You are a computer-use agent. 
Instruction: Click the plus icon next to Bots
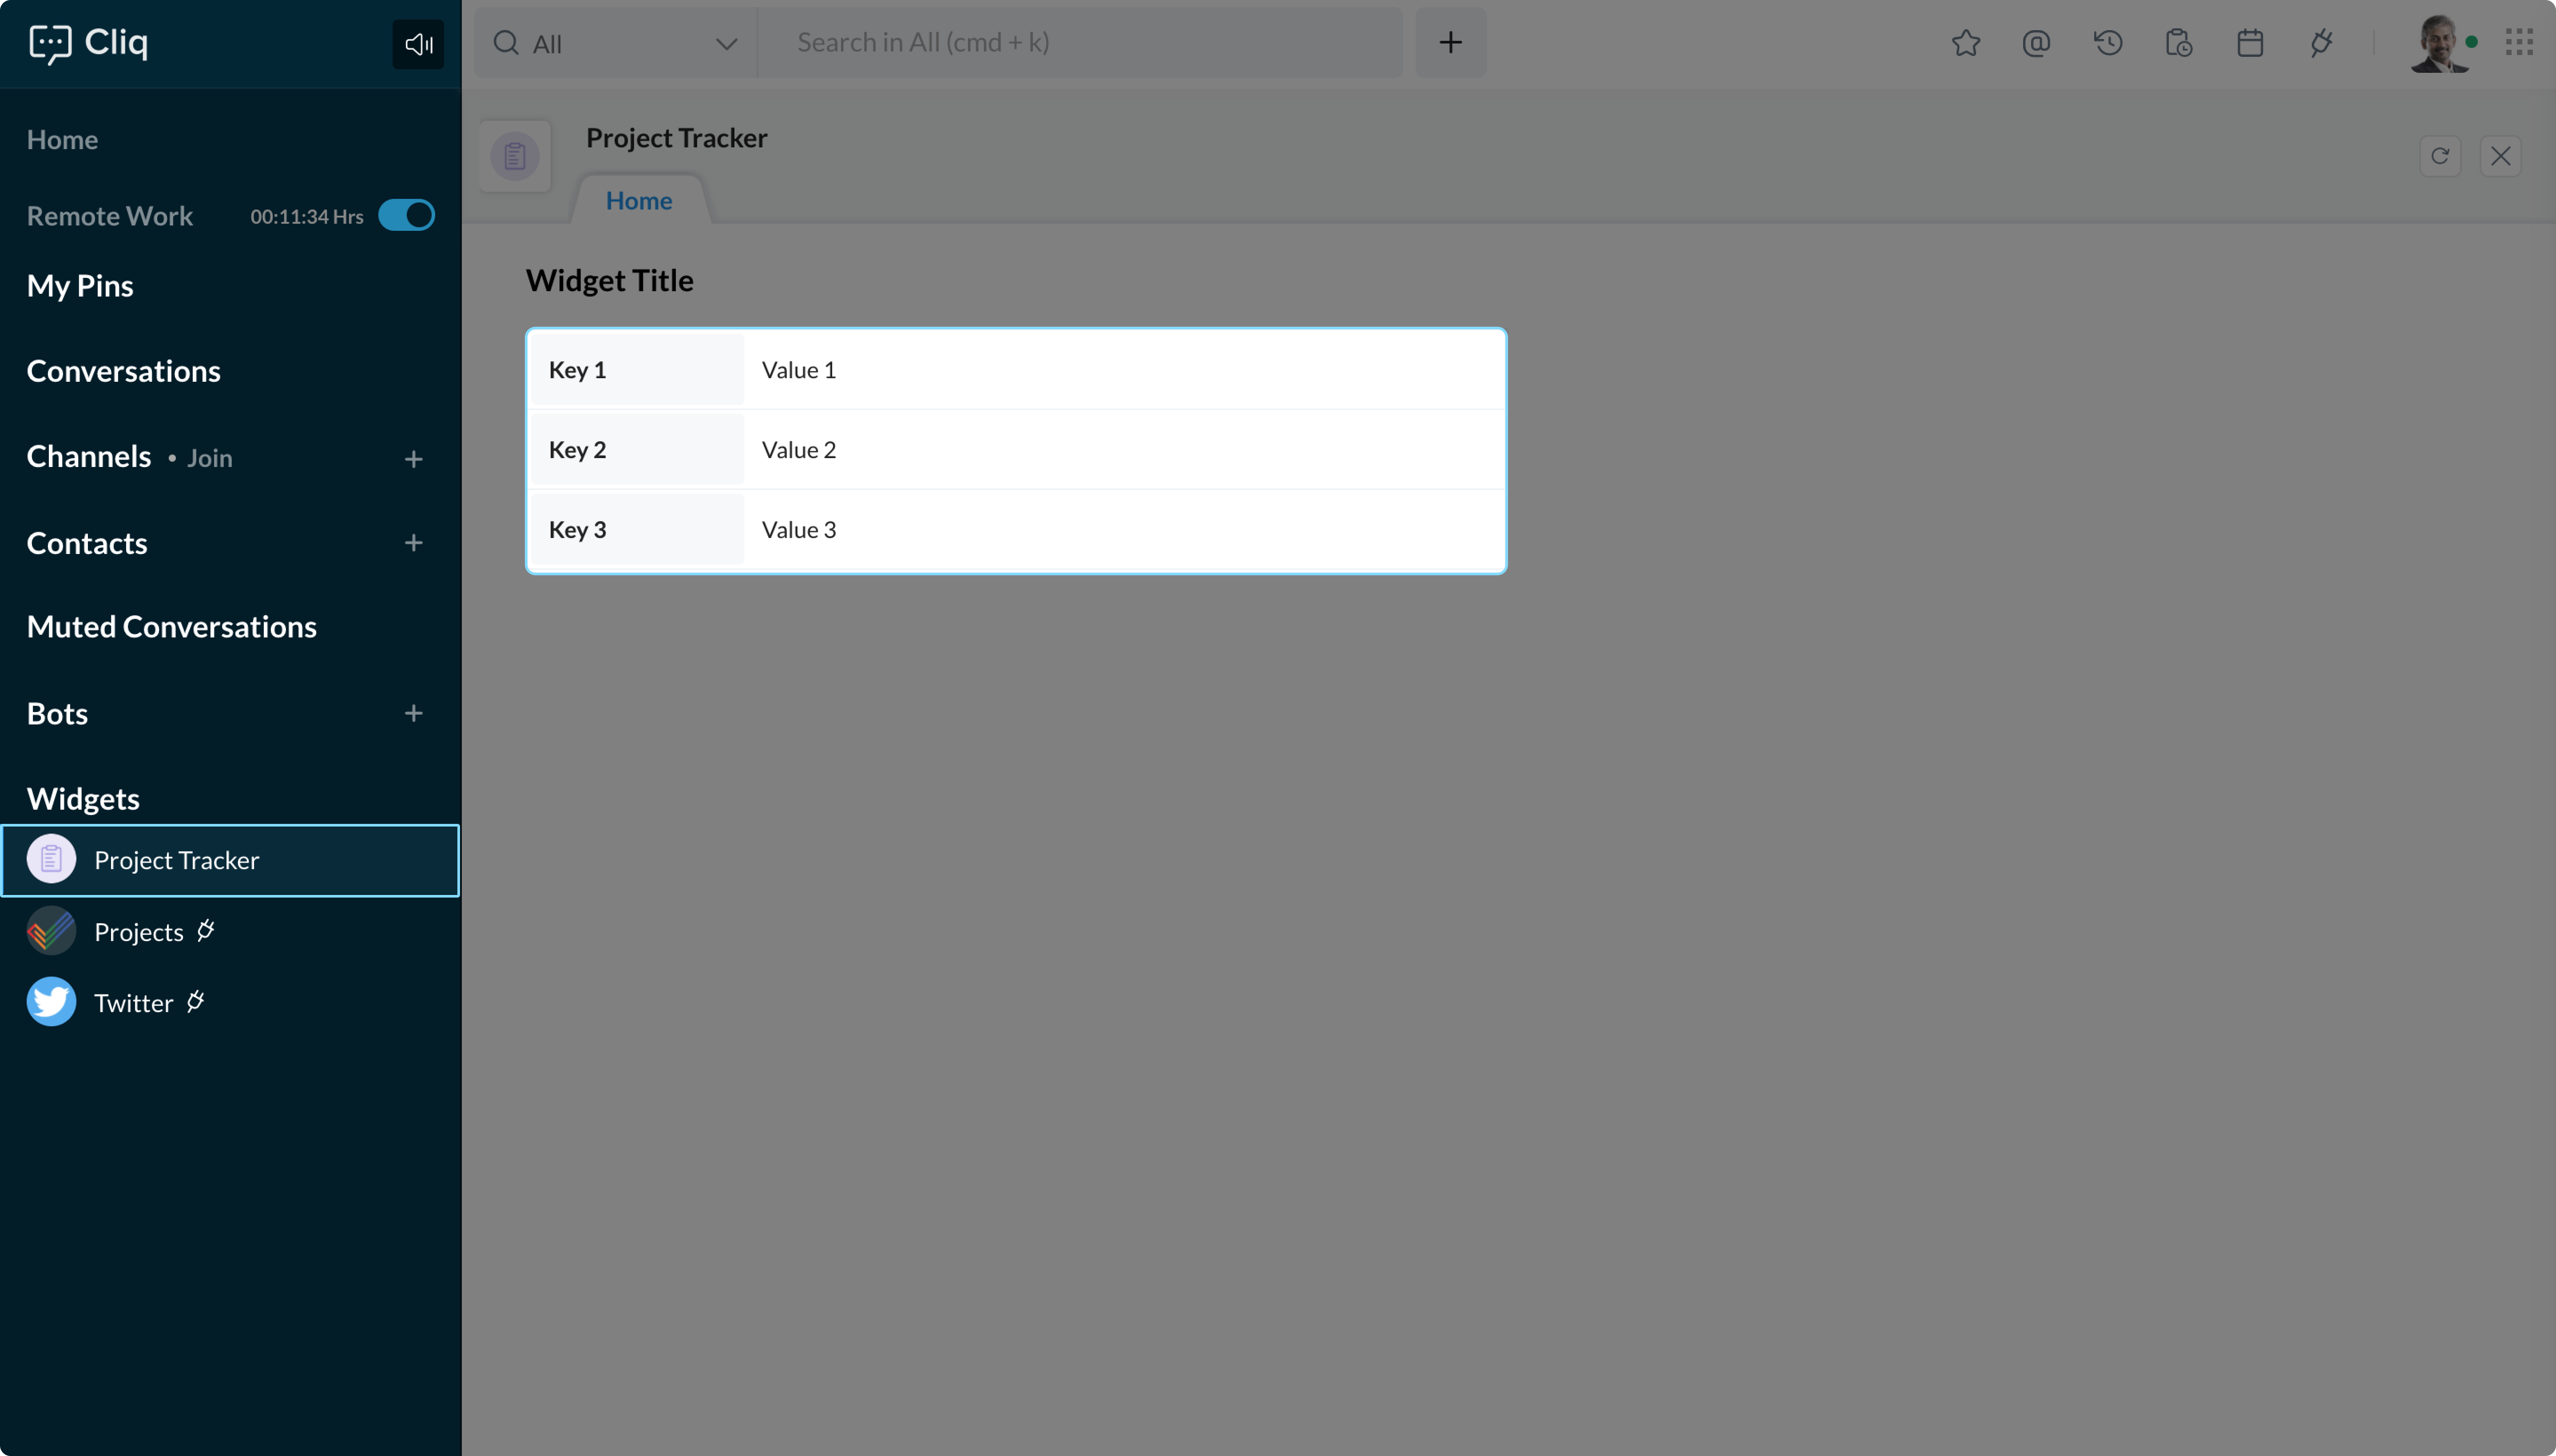[x=413, y=713]
